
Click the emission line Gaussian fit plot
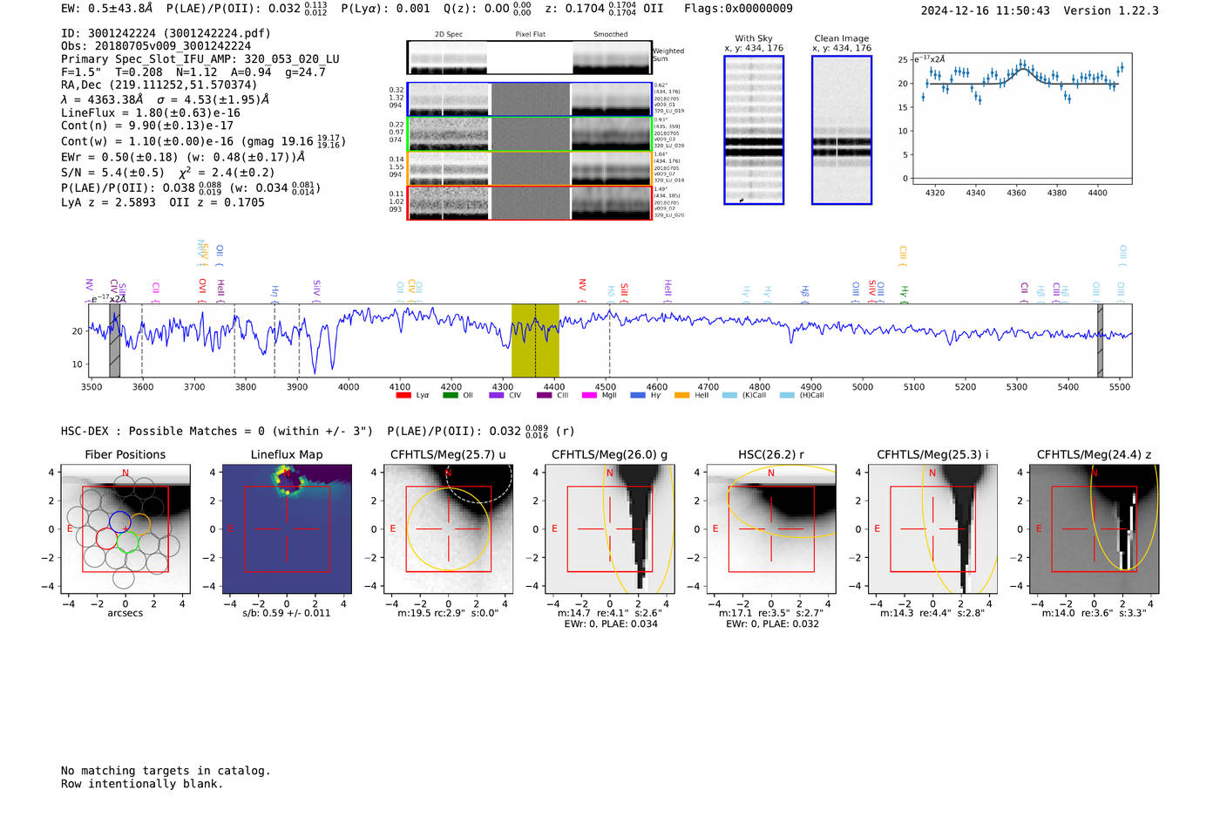[x=1021, y=119]
